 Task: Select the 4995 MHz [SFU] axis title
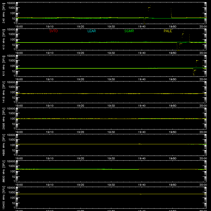(x=3, y=145)
